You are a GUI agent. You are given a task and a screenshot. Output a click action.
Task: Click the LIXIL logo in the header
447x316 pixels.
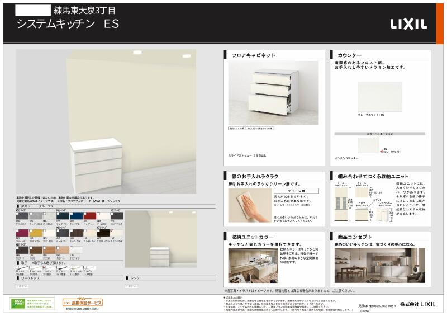click(x=408, y=24)
